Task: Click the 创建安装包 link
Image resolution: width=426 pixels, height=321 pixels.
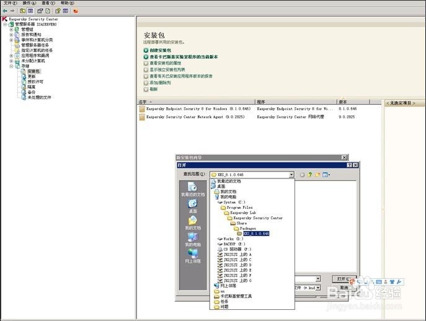Action: click(161, 51)
